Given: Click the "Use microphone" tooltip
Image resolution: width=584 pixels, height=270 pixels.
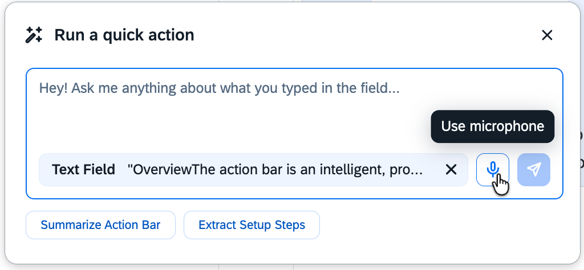Looking at the screenshot, I should point(493,126).
